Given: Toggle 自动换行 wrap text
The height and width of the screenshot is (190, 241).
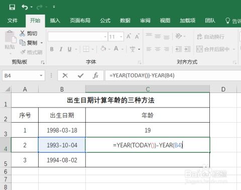Looking at the screenshot, I should 211,37.
